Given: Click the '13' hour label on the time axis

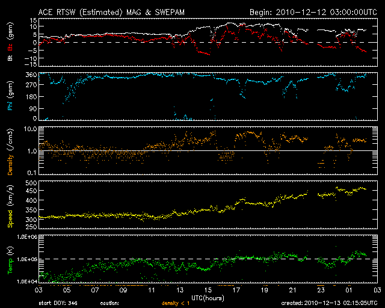Looking at the screenshot, I should click(180, 290).
